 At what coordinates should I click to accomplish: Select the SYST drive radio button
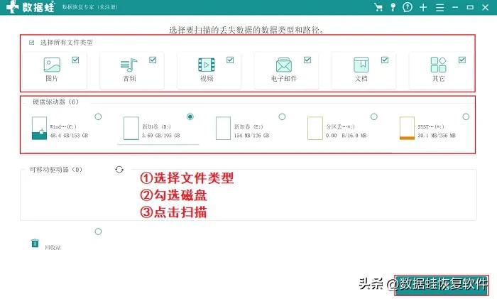pyautogui.click(x=466, y=116)
